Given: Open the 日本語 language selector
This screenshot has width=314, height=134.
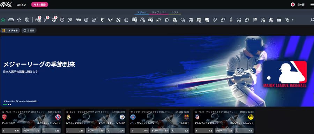Looking at the screenshot, I should (x=298, y=5).
